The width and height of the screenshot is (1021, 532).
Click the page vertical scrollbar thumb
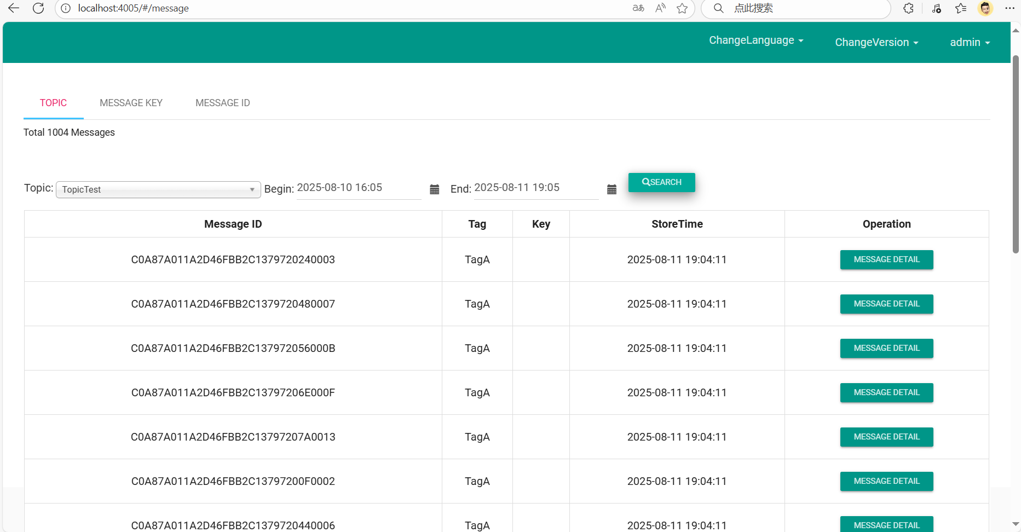1016,153
